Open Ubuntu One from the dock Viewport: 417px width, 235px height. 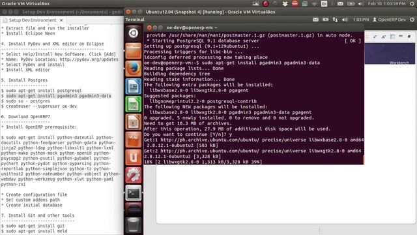133,157
